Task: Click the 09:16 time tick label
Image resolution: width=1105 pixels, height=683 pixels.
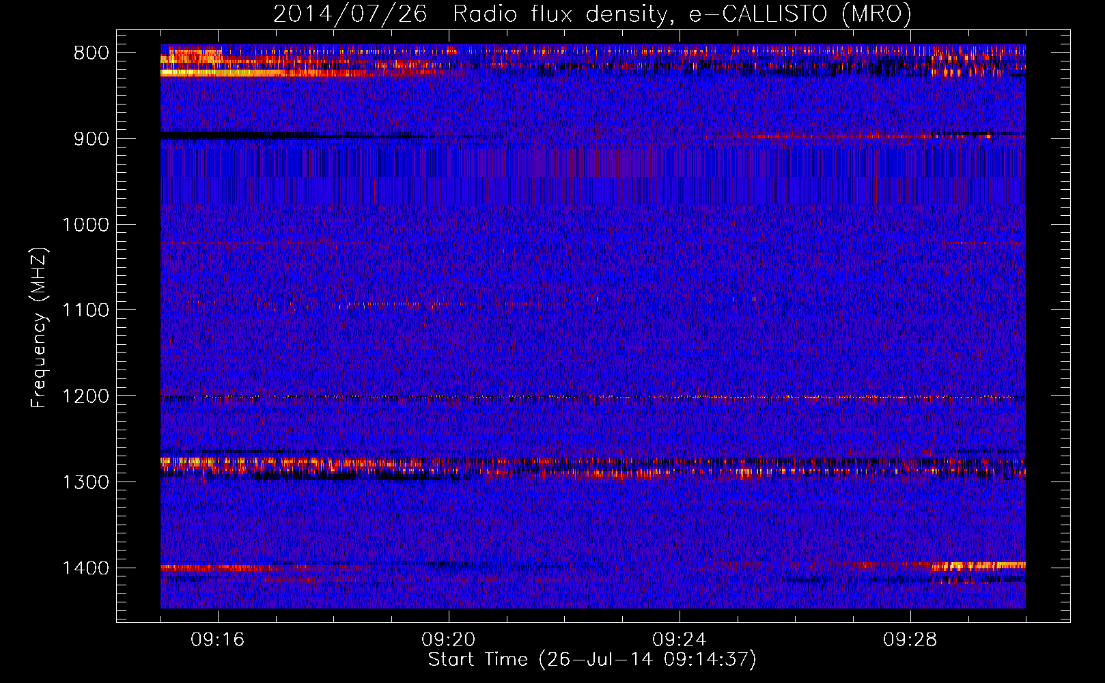Action: [x=218, y=640]
